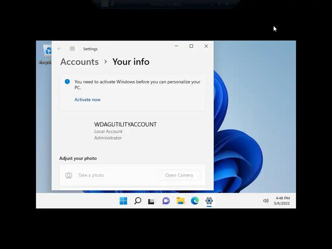
Task: Click the 'Settings' window title text
Action: (90, 49)
